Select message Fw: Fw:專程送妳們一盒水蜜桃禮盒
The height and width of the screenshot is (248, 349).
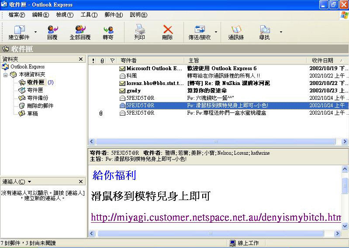(x=218, y=113)
